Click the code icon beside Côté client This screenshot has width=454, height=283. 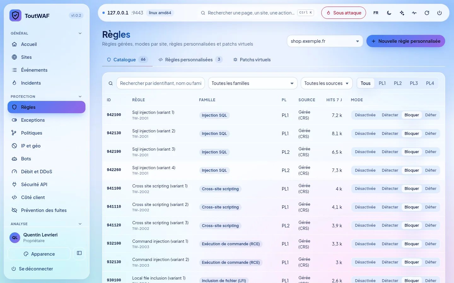tap(14, 197)
